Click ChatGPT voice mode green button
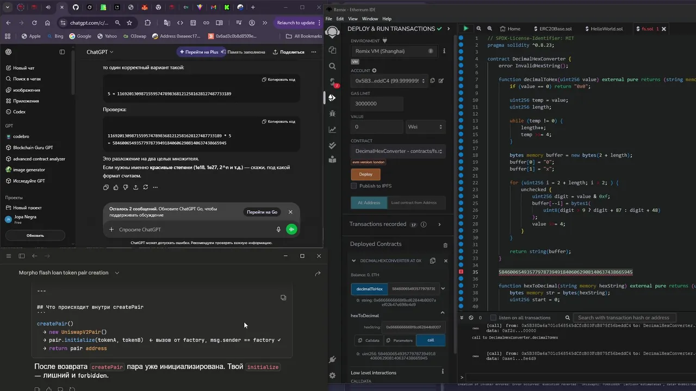Viewport: 696px width, 391px height. click(292, 229)
